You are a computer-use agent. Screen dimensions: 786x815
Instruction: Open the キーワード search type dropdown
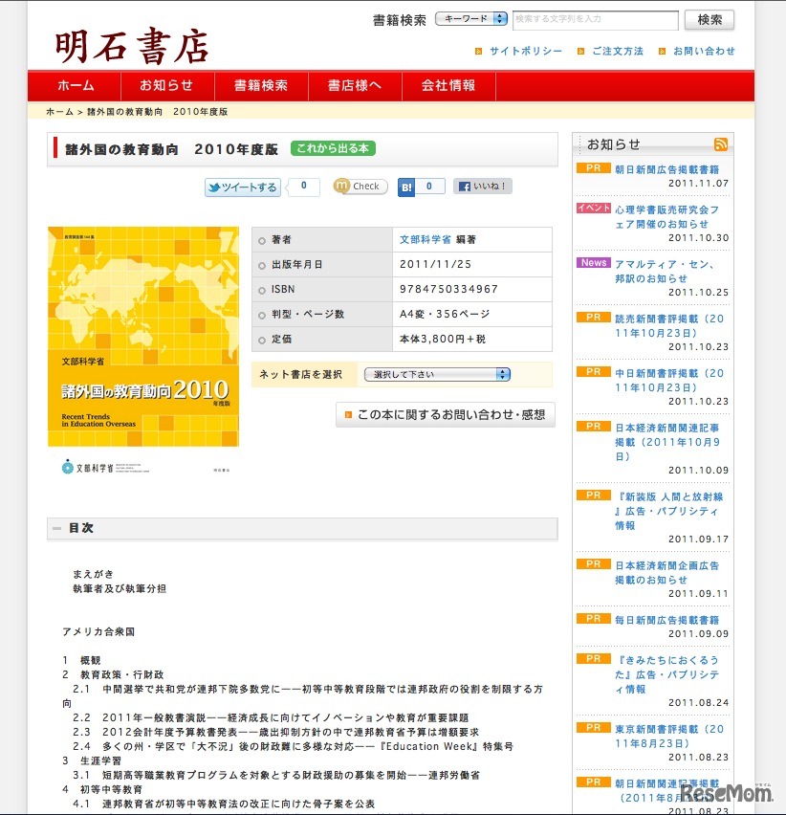pyautogui.click(x=475, y=17)
